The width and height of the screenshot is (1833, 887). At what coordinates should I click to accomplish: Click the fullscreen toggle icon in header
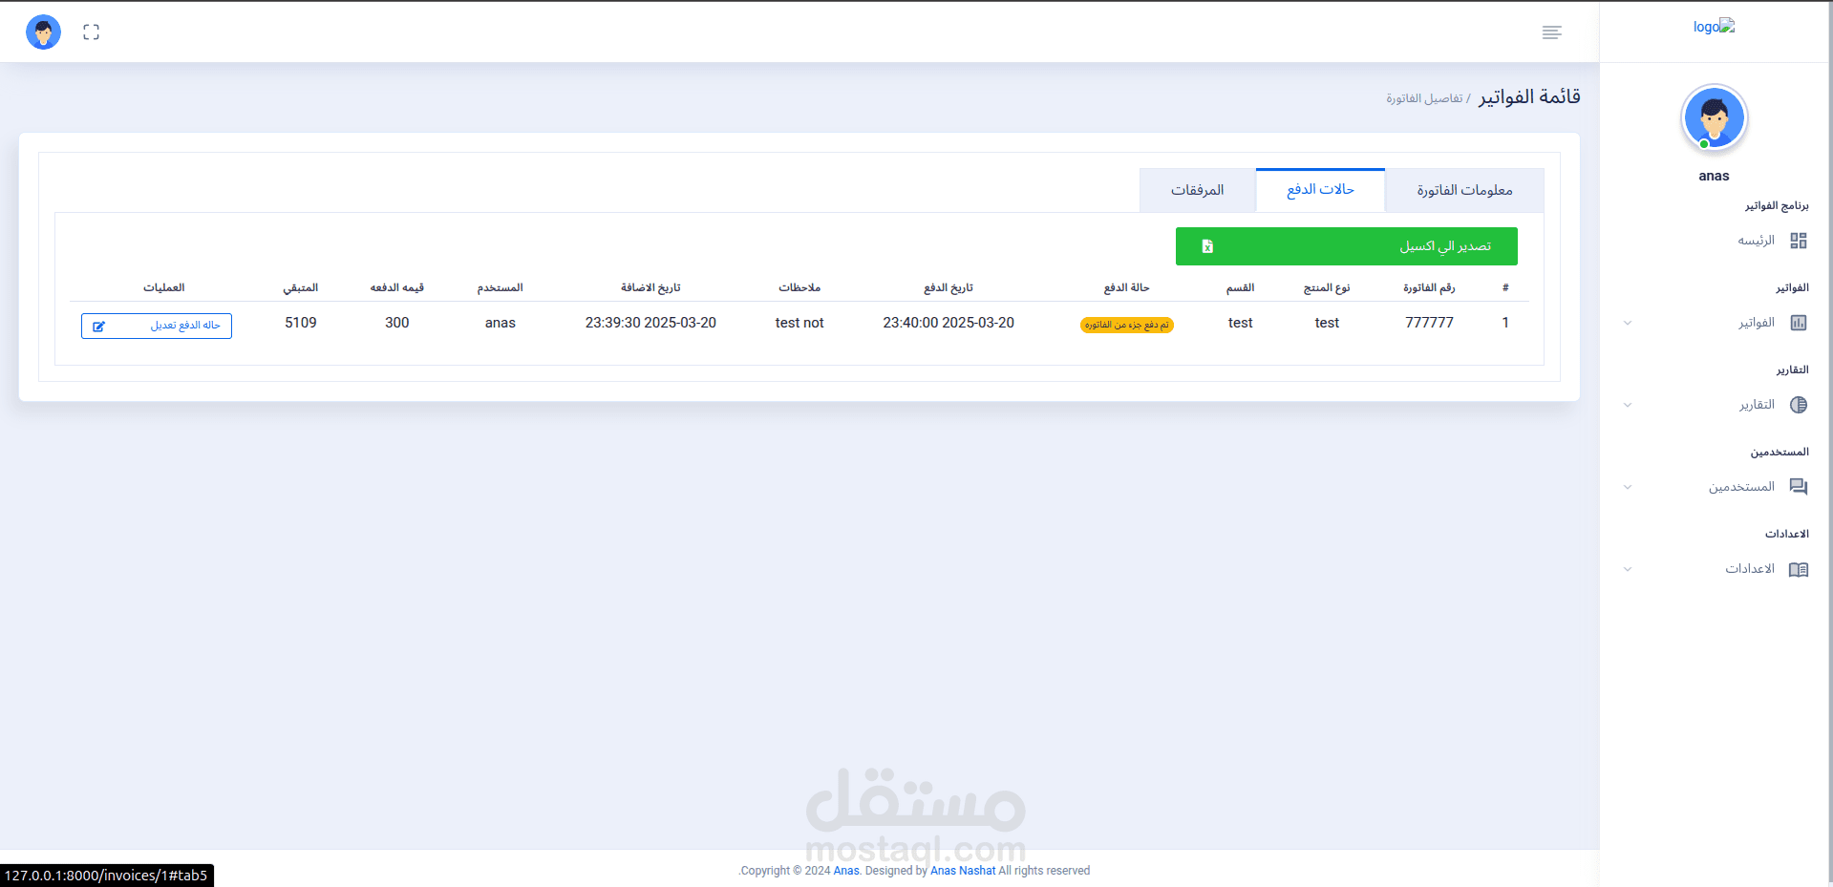[x=91, y=32]
